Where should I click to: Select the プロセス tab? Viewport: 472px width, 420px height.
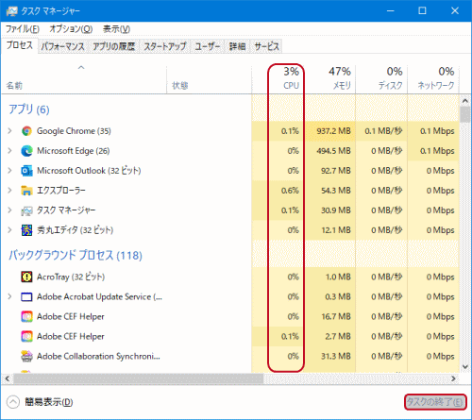coord(20,45)
